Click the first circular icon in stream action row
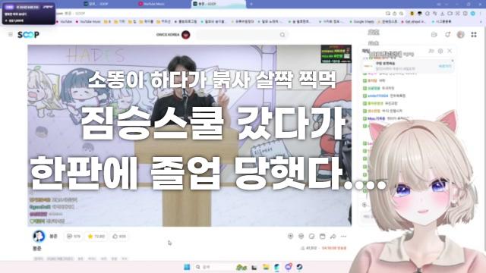The image size is (486, 273). tap(290, 236)
